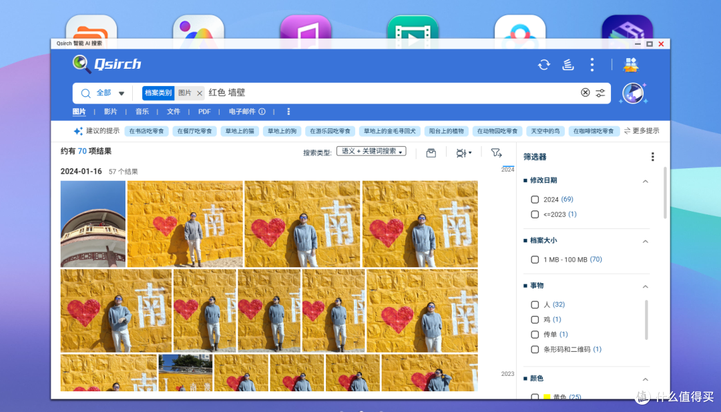This screenshot has height=412, width=721.
Task: Open the circular blue-red desktop app
Action: coord(520,32)
